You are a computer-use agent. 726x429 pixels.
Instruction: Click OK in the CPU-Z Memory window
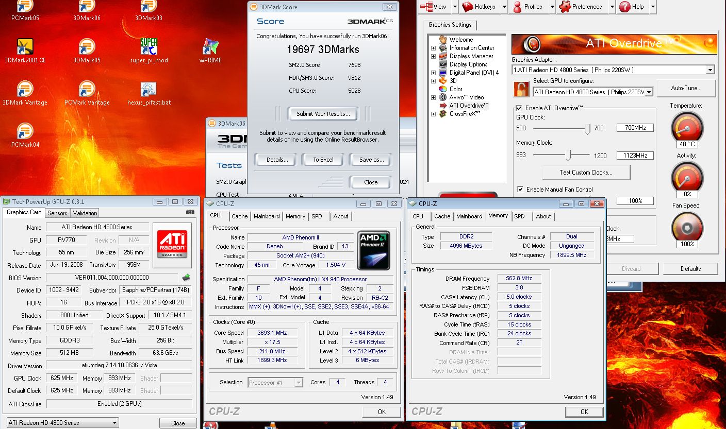coord(584,411)
